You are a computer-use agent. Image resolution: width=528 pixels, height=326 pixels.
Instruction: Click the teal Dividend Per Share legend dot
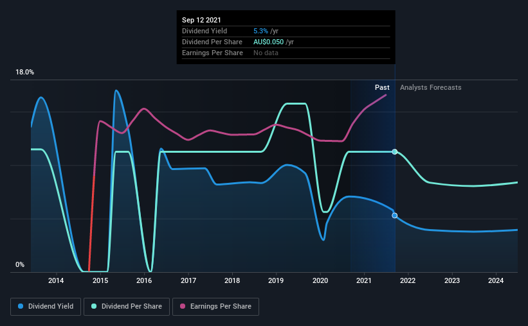tap(94, 306)
